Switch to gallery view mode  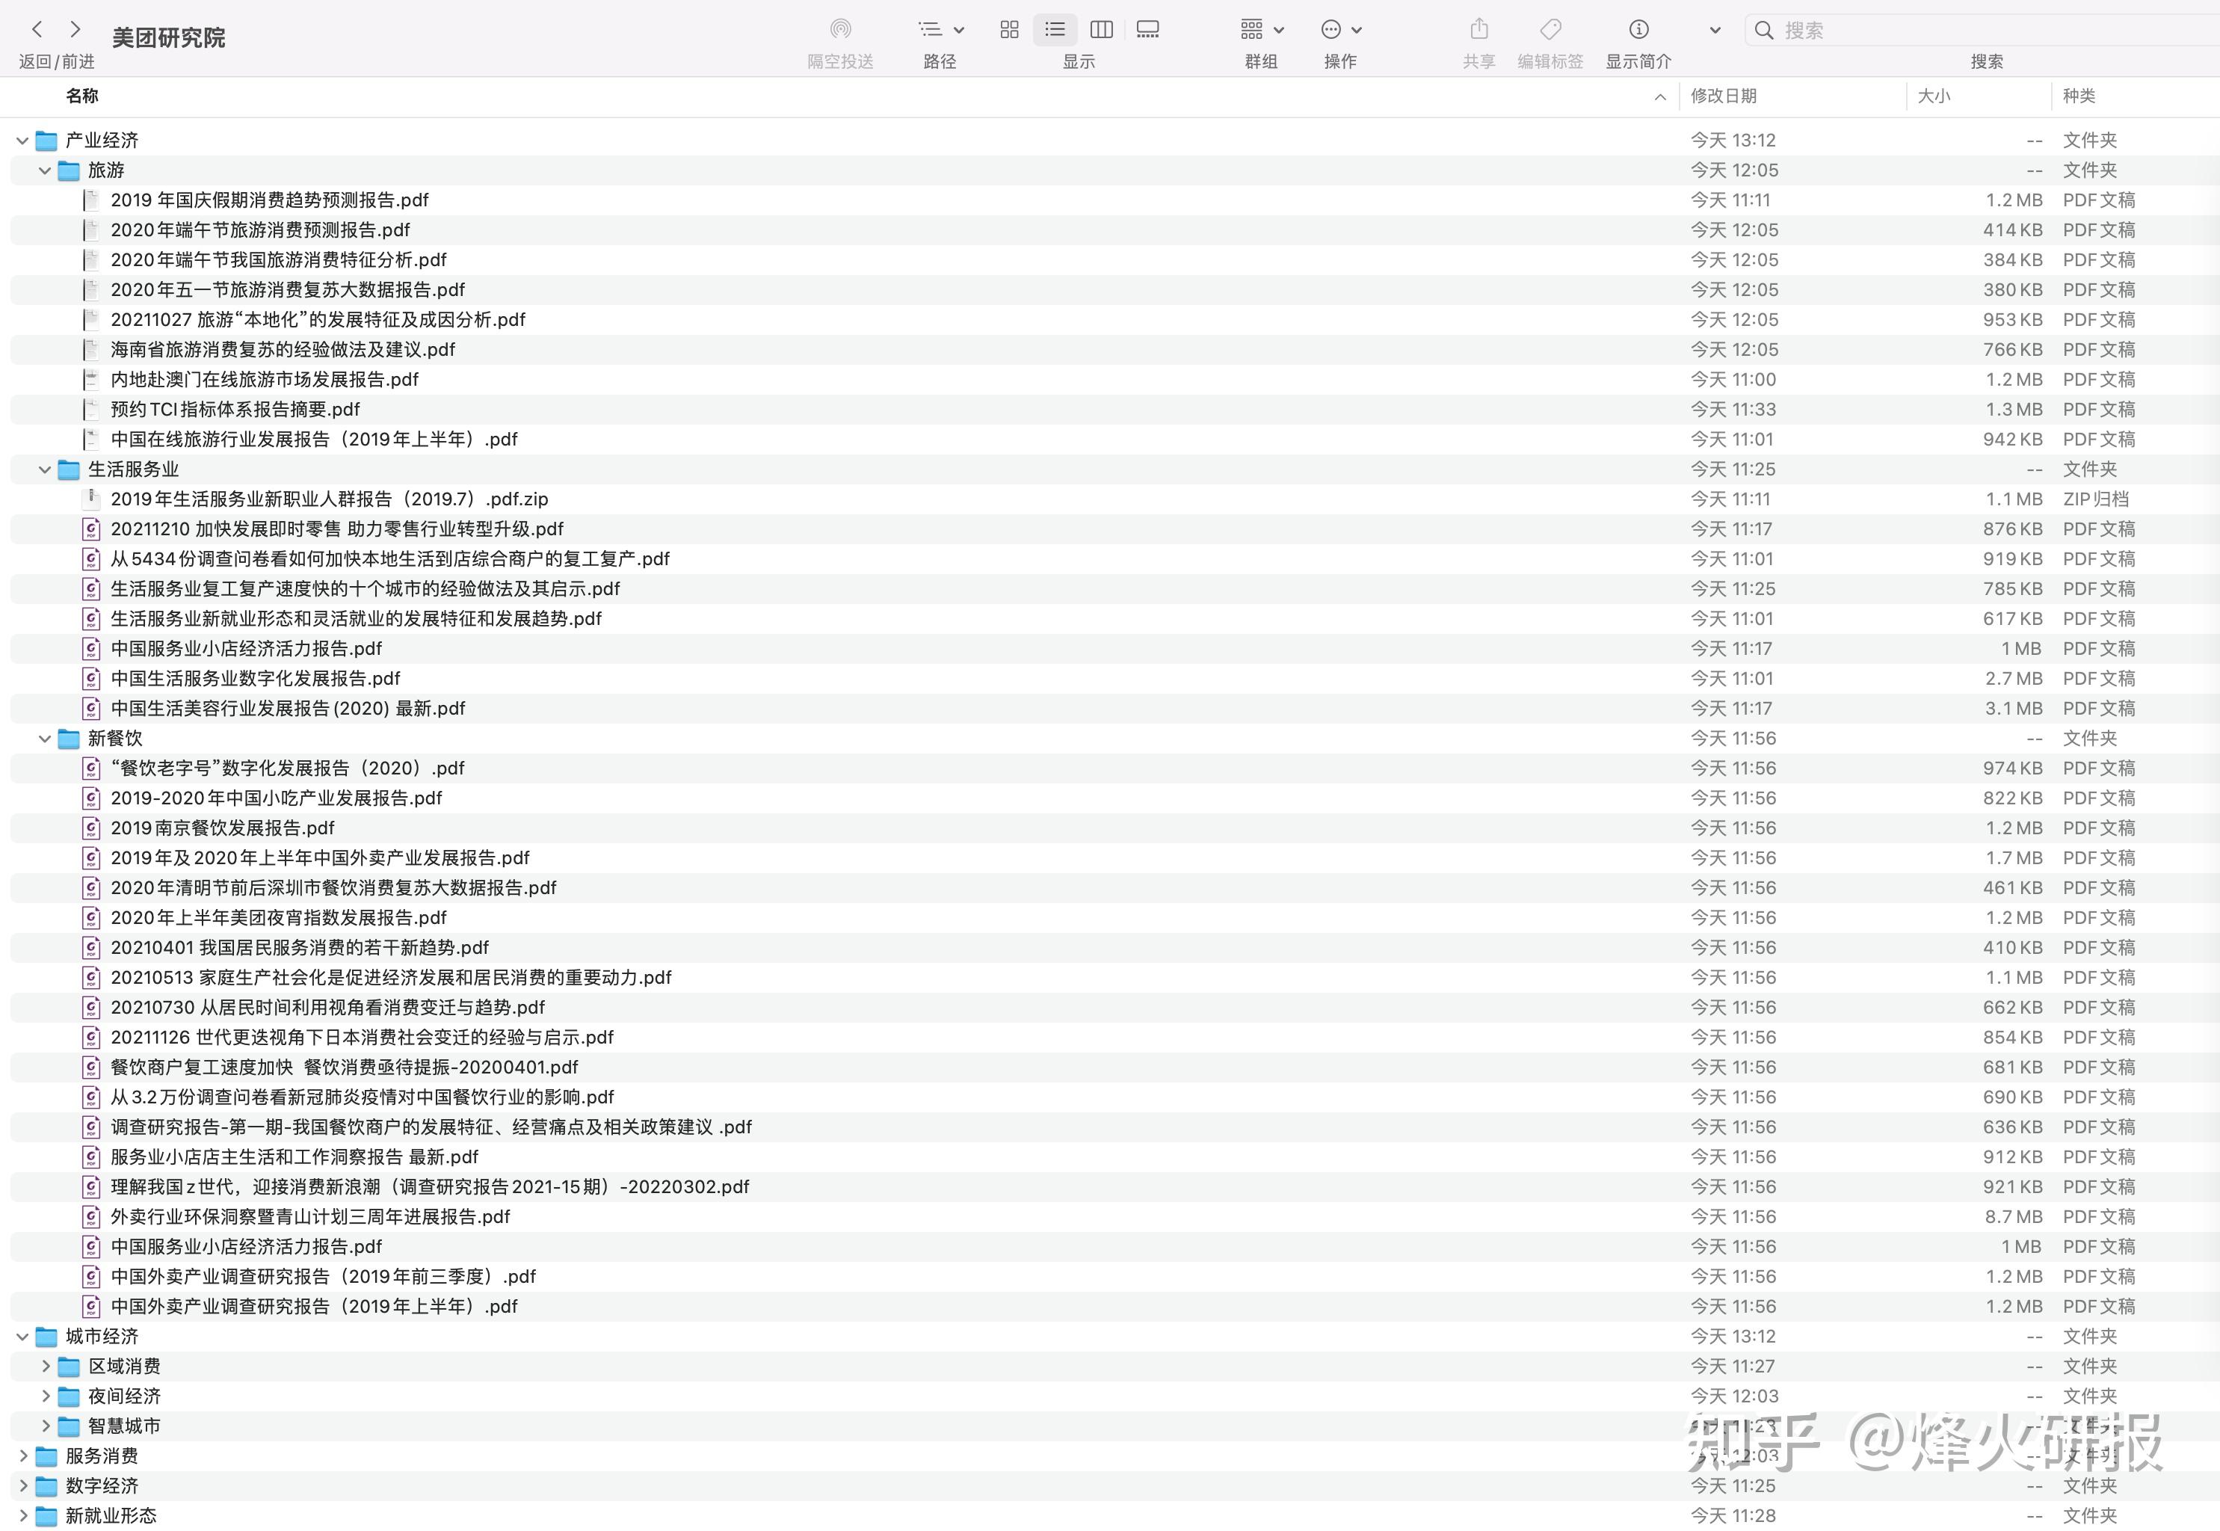point(1147,30)
